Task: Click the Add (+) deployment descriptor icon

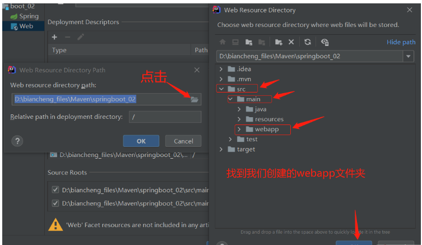Action: click(x=54, y=37)
